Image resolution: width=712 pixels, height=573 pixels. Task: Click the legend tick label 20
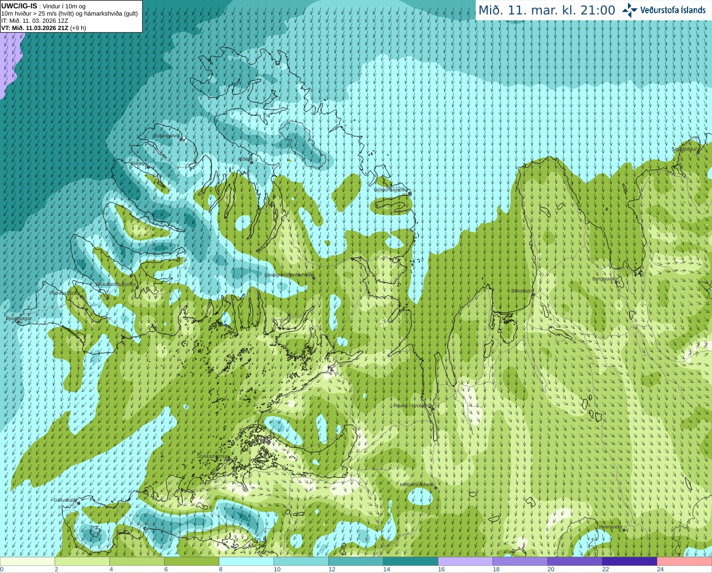coord(551,569)
